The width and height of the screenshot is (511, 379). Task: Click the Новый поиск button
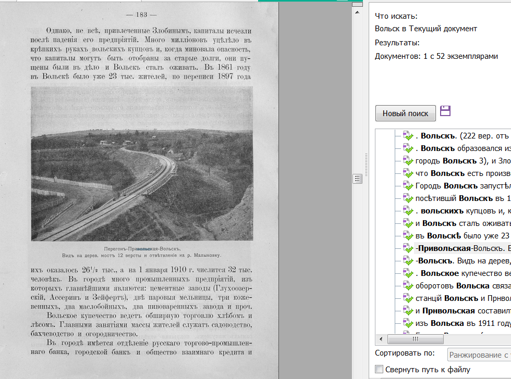pos(406,113)
